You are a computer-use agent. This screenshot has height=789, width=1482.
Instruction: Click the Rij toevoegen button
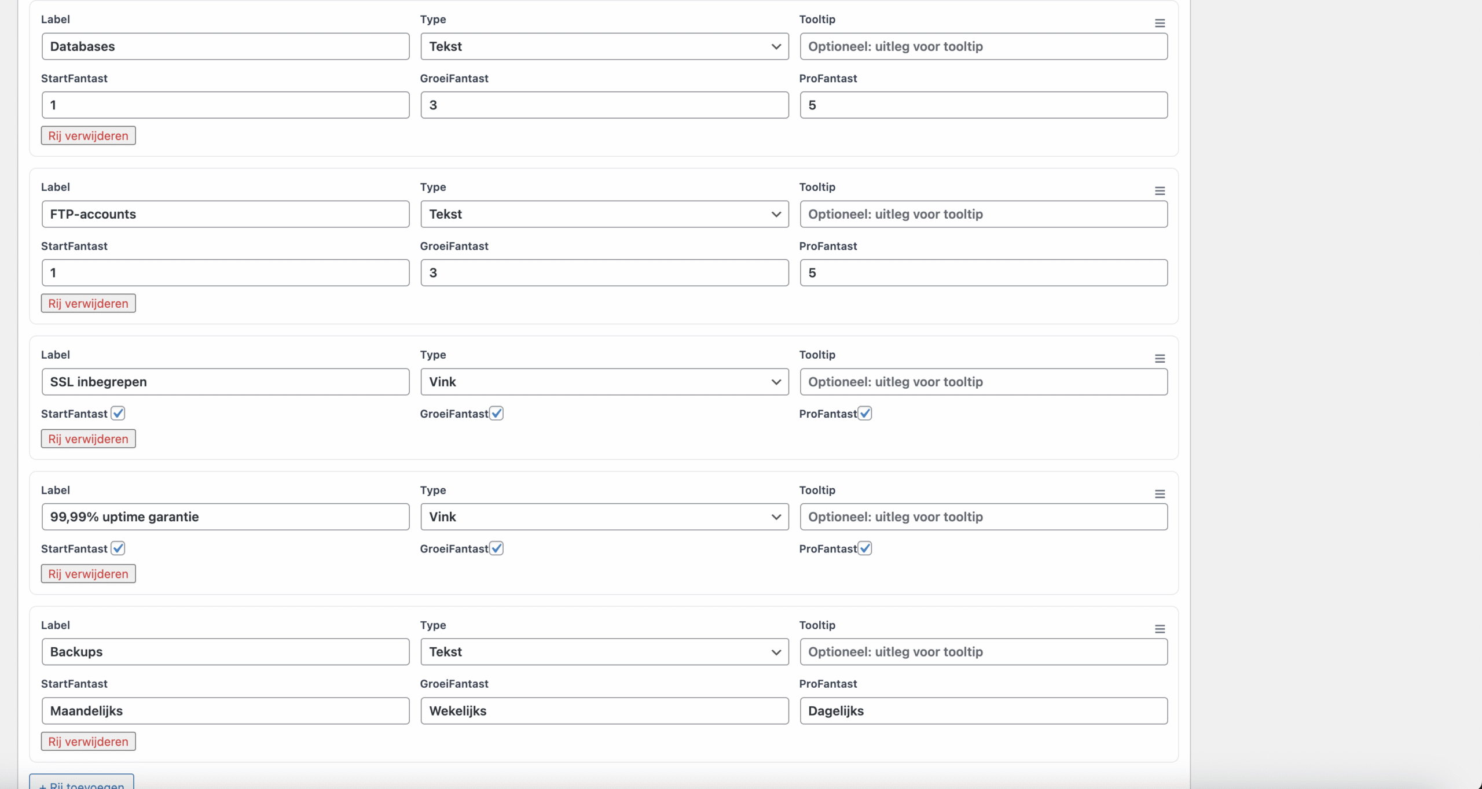(82, 783)
